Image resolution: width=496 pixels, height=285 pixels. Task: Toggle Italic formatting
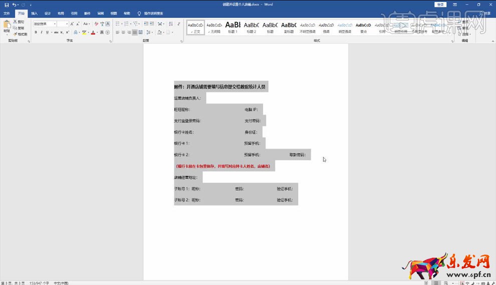tap(42, 32)
